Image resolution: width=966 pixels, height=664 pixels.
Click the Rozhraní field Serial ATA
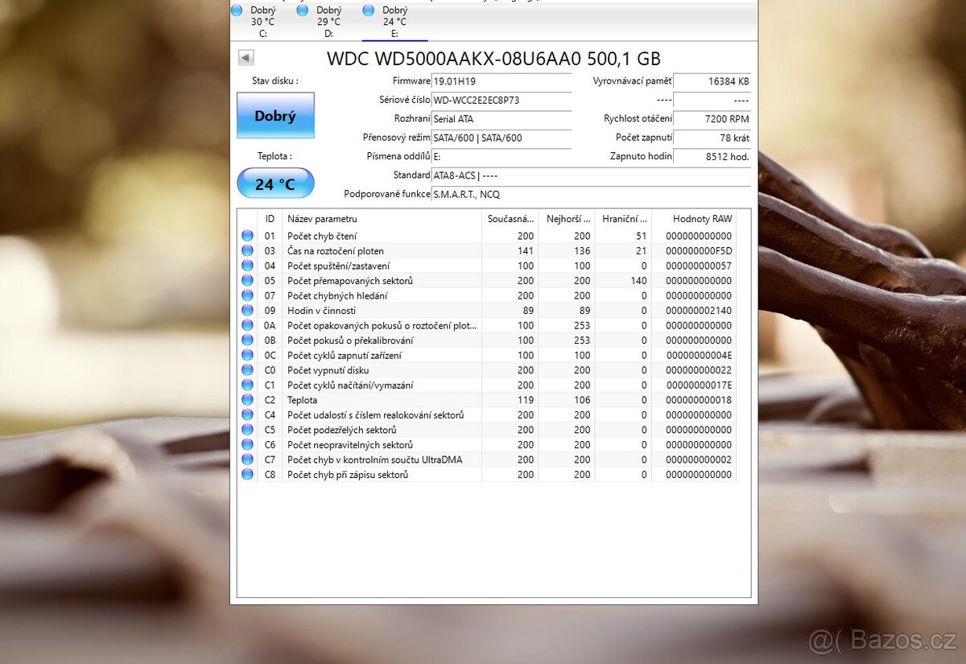tap(502, 119)
